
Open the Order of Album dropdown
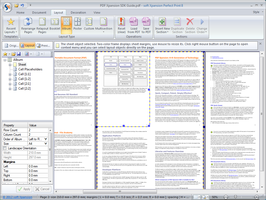coord(45,139)
